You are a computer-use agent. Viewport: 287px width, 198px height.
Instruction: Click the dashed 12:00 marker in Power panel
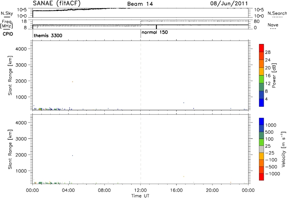(x=141, y=75)
